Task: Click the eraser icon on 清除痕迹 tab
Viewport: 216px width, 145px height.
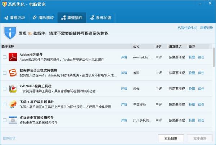Action: pyautogui.click(x=35, y=18)
